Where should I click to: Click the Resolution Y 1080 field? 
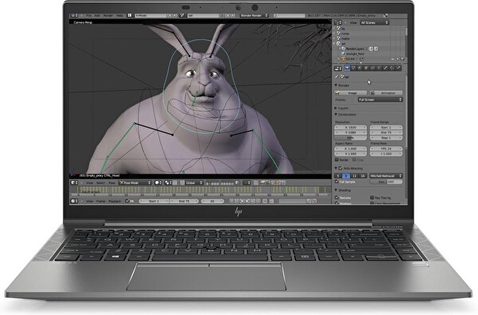(x=351, y=132)
